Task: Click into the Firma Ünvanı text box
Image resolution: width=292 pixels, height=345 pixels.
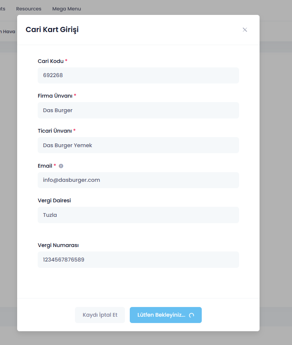Action: coord(138,110)
